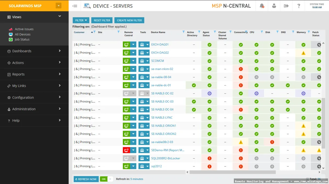
Task: Click Connectivity failed icon for se-nable-dc-01
Action: [241, 85]
